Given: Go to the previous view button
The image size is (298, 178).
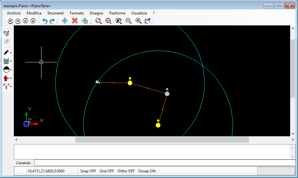Looking at the screenshot, I should 18,21.
